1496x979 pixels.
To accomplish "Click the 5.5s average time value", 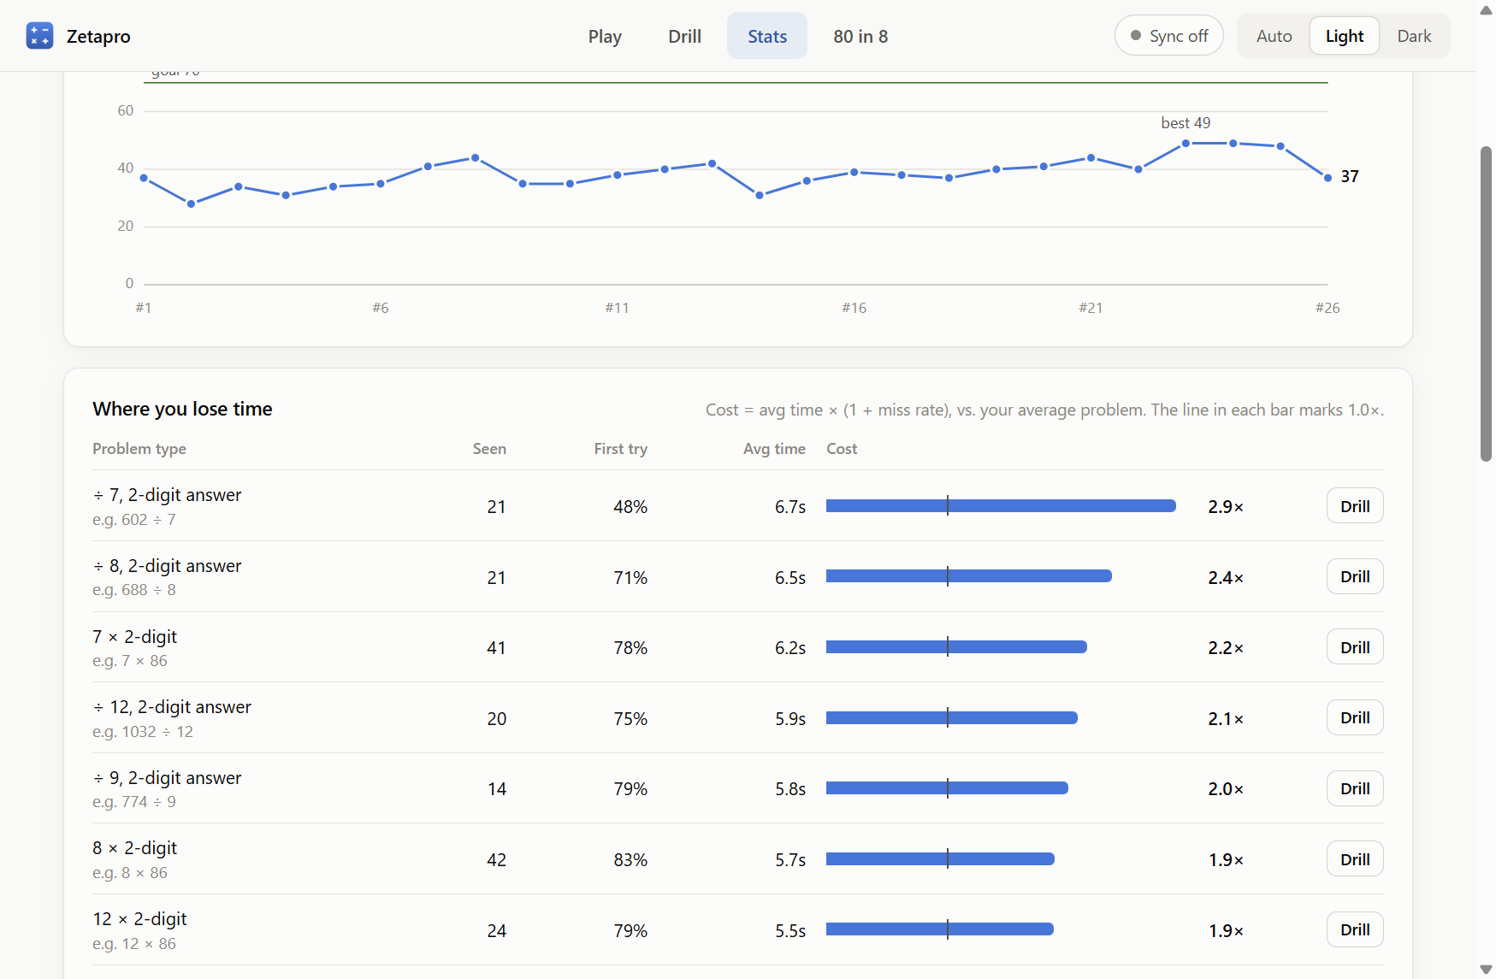I will click(x=790, y=931).
